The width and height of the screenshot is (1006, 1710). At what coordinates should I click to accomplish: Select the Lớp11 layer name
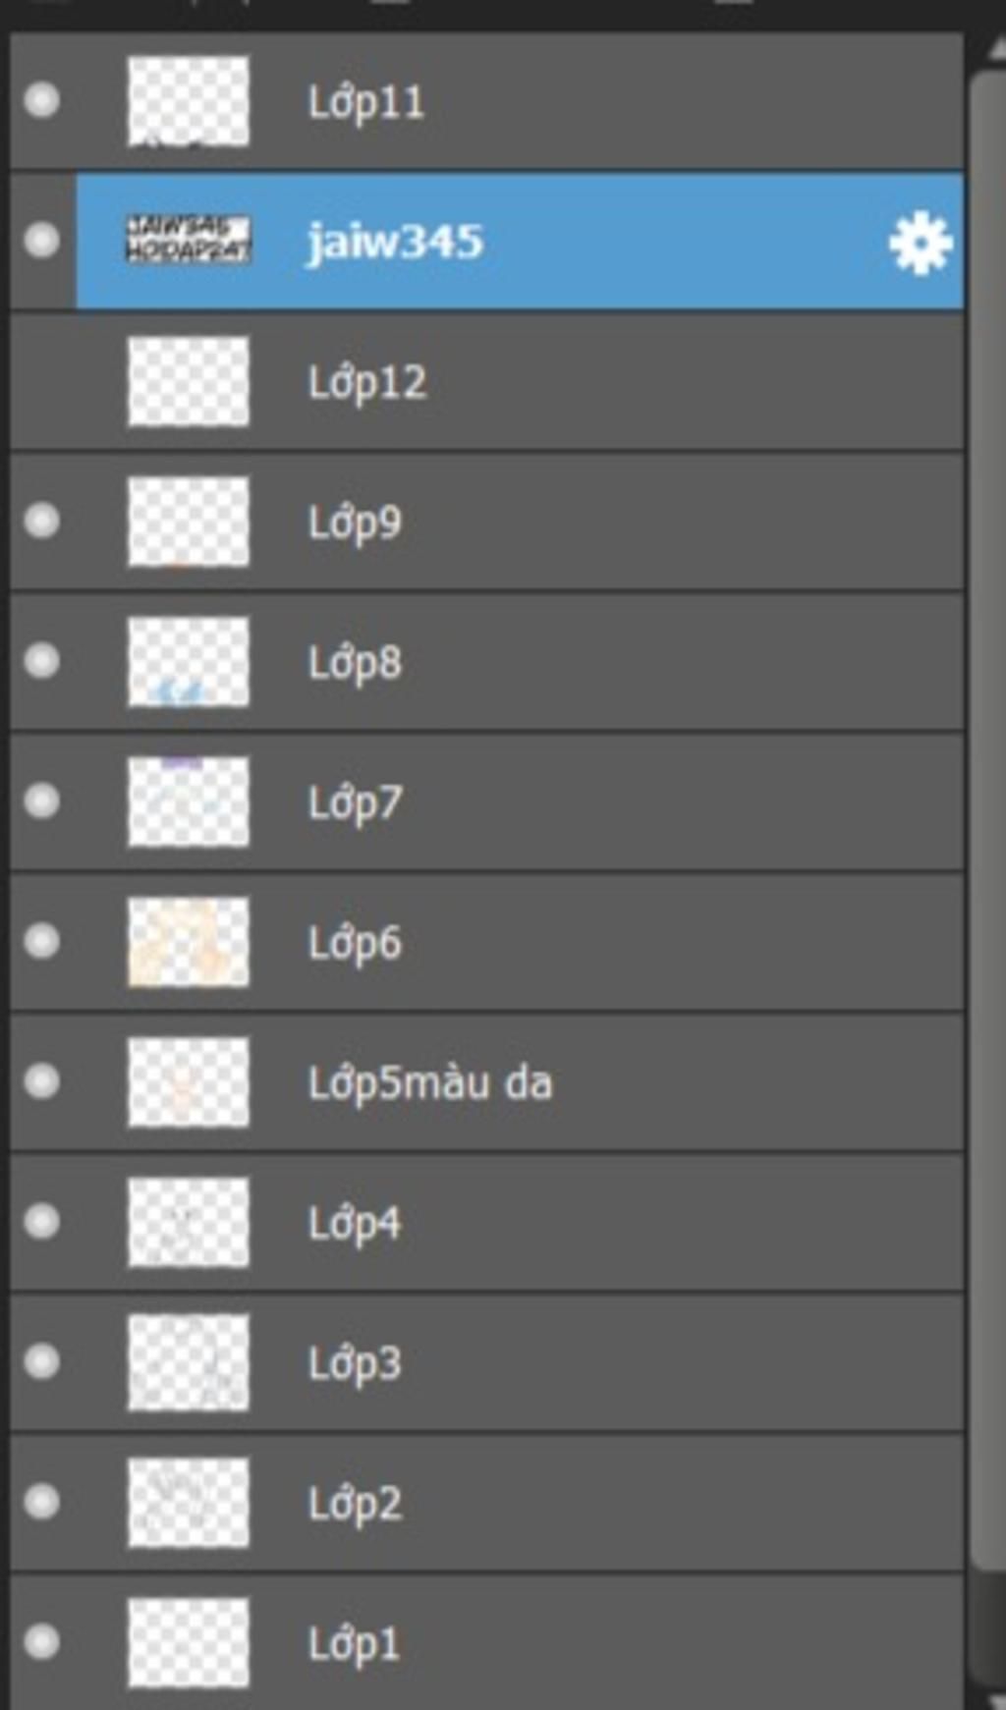[365, 102]
